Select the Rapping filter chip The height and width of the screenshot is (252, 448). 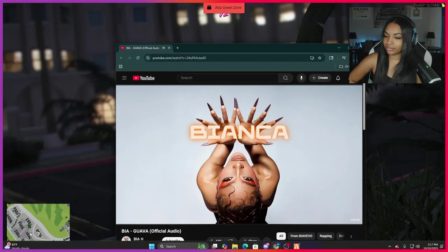325,236
